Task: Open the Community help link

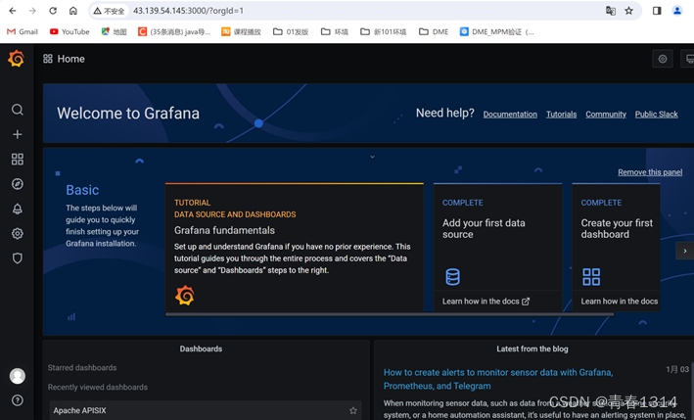Action: (x=606, y=115)
